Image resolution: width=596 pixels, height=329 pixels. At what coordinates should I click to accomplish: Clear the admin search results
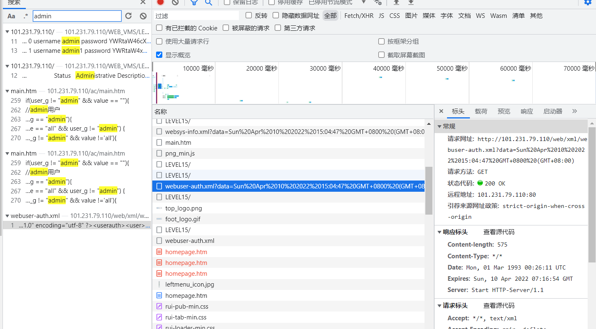click(143, 16)
